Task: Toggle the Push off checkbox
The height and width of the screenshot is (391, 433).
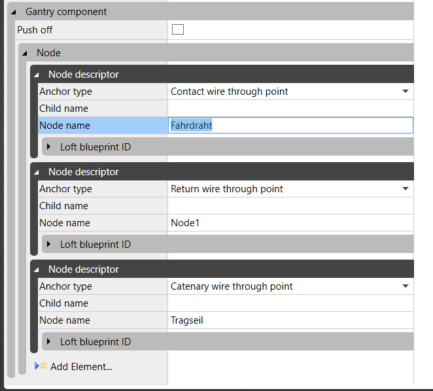Action: pos(177,29)
